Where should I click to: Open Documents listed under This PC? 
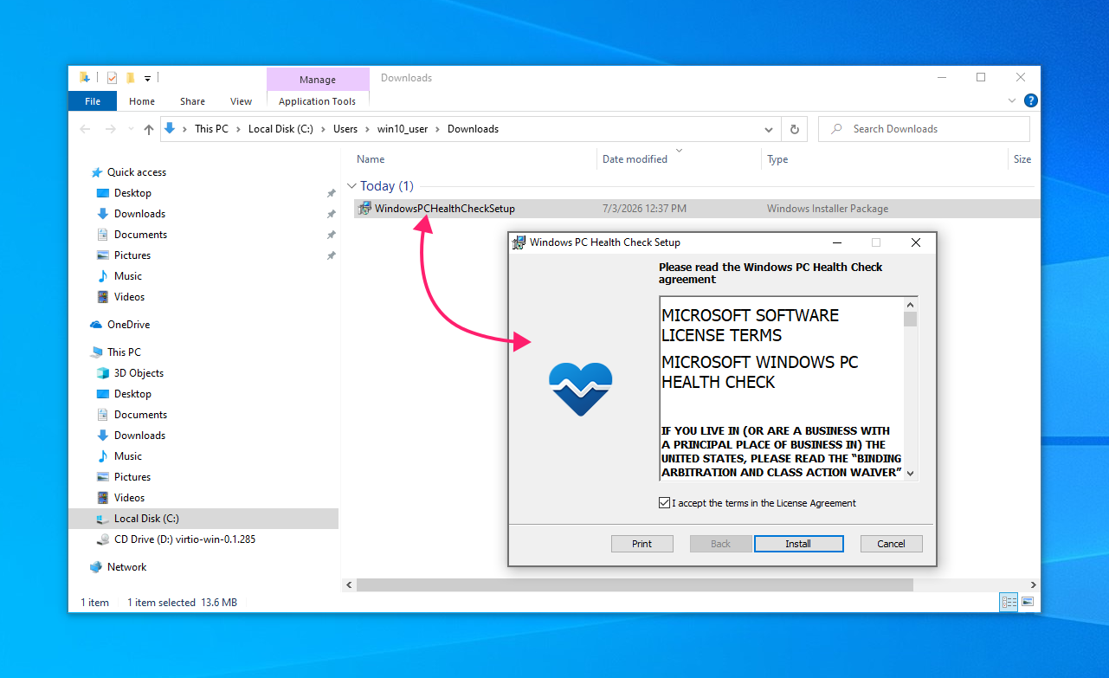pos(140,415)
